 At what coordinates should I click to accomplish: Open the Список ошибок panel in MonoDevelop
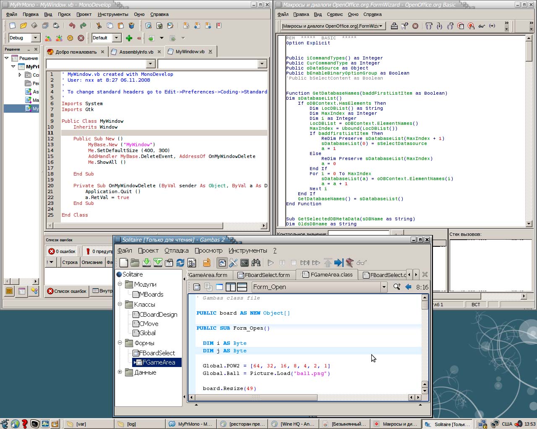(x=66, y=291)
